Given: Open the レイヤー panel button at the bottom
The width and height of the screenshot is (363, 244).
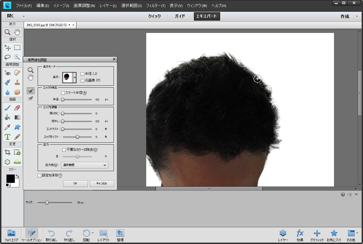Looking at the screenshot, I should pyautogui.click(x=283, y=235).
